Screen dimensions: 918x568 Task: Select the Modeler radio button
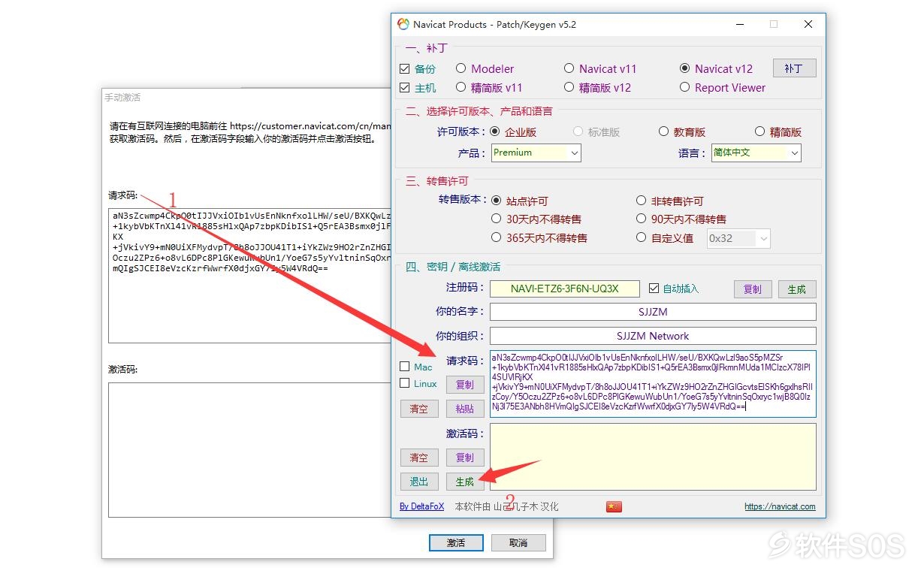click(461, 68)
